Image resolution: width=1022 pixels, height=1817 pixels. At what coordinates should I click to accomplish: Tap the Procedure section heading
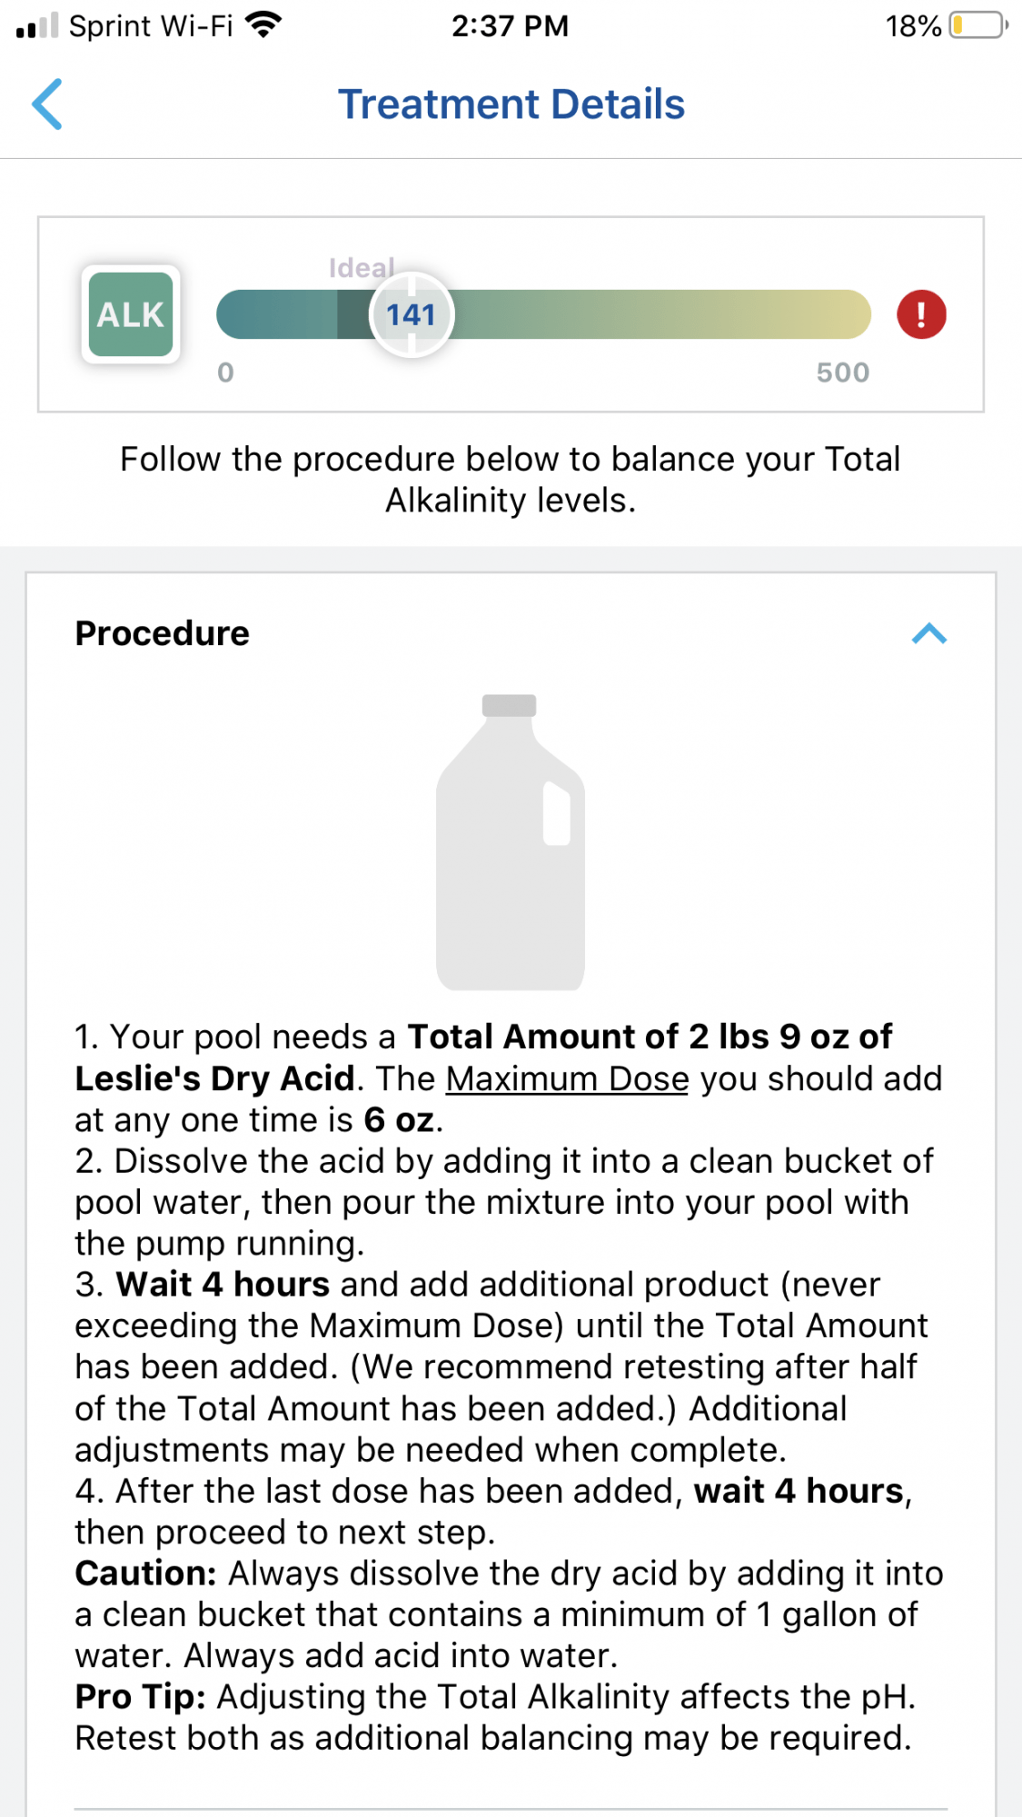[x=162, y=633]
